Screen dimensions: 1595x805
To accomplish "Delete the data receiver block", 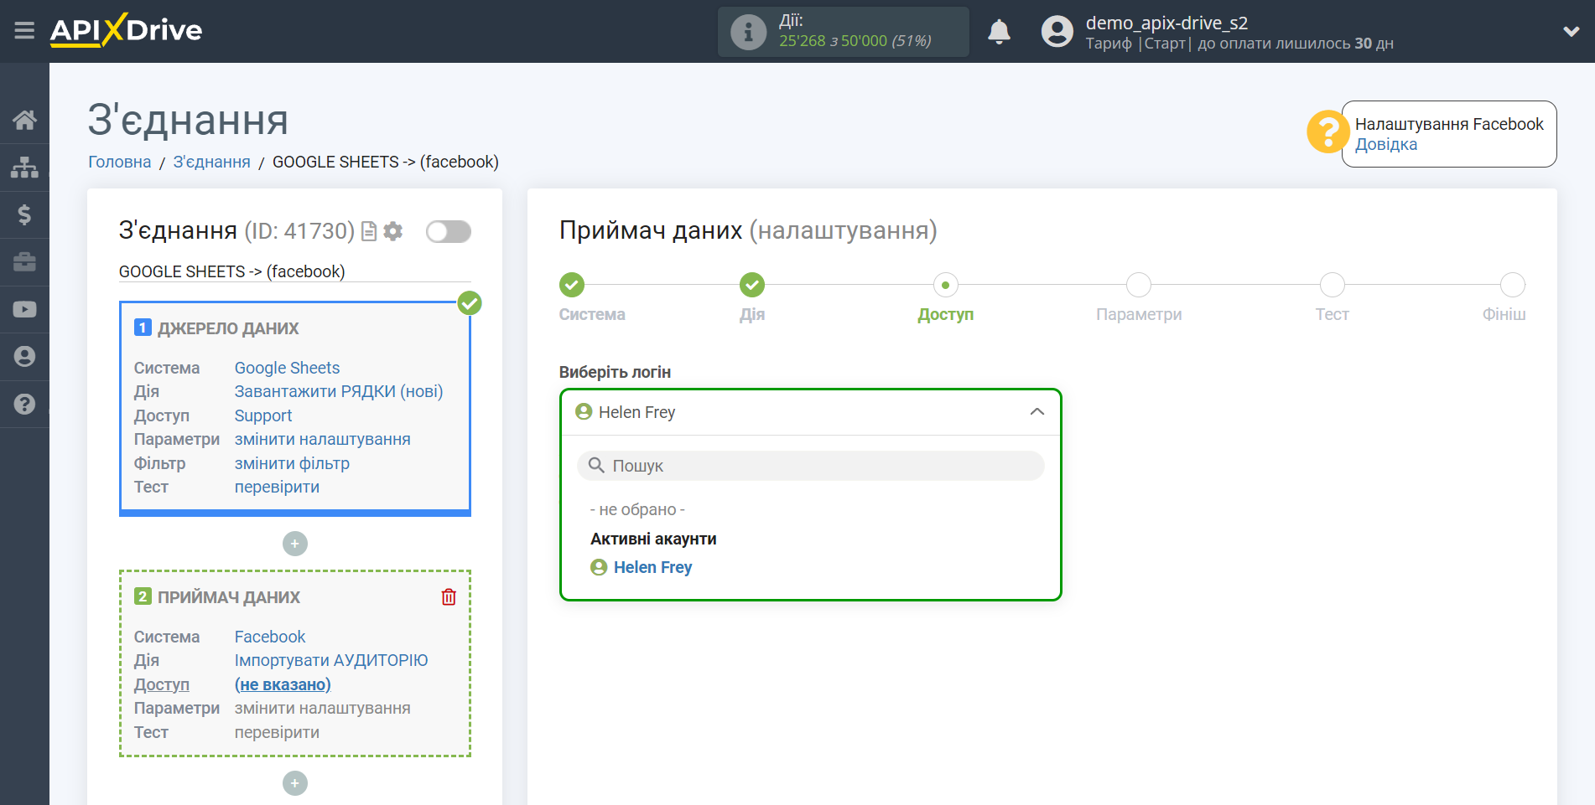I will click(x=449, y=596).
